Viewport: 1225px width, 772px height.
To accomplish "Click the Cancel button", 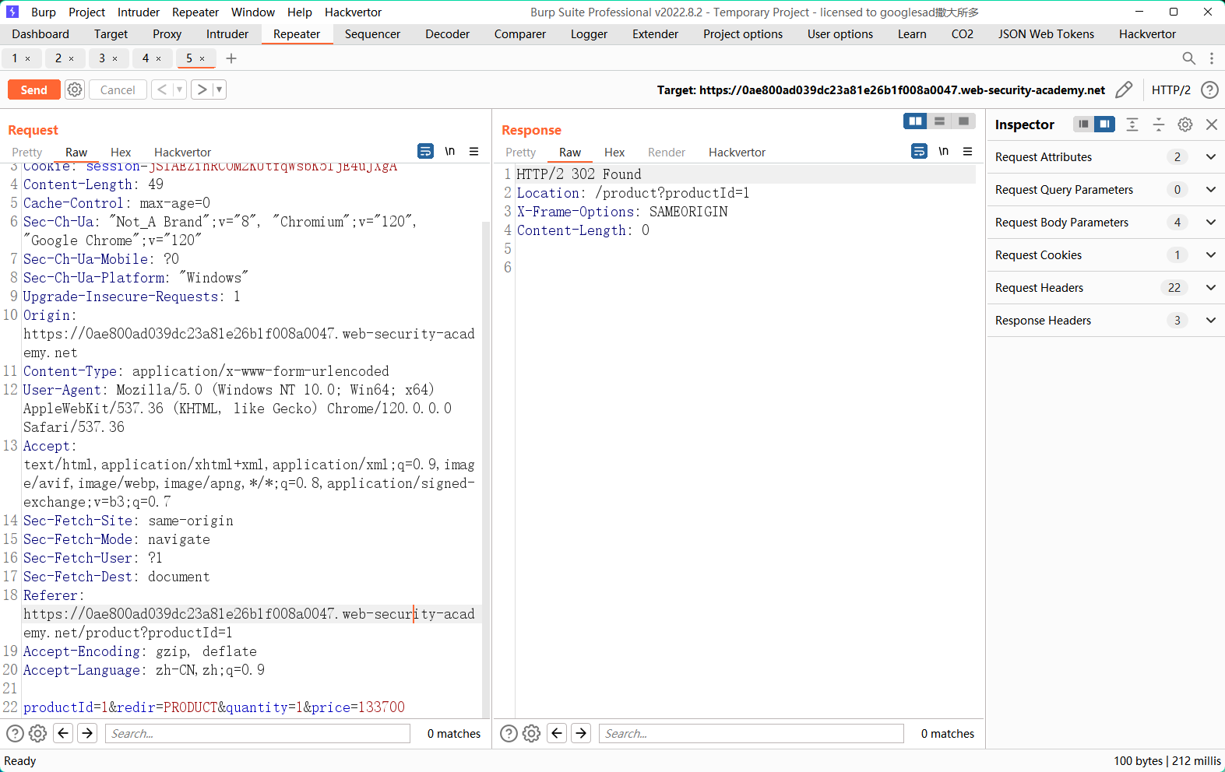I will point(118,89).
